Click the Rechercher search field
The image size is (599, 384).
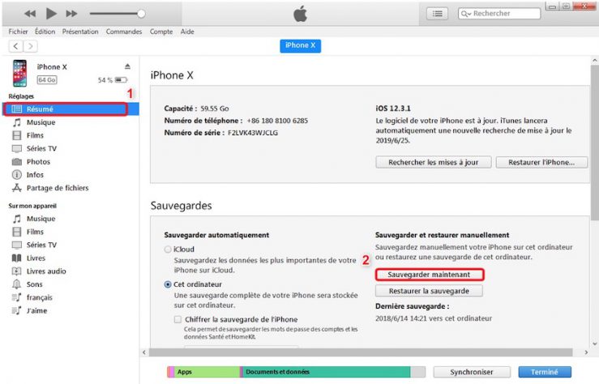pos(499,13)
